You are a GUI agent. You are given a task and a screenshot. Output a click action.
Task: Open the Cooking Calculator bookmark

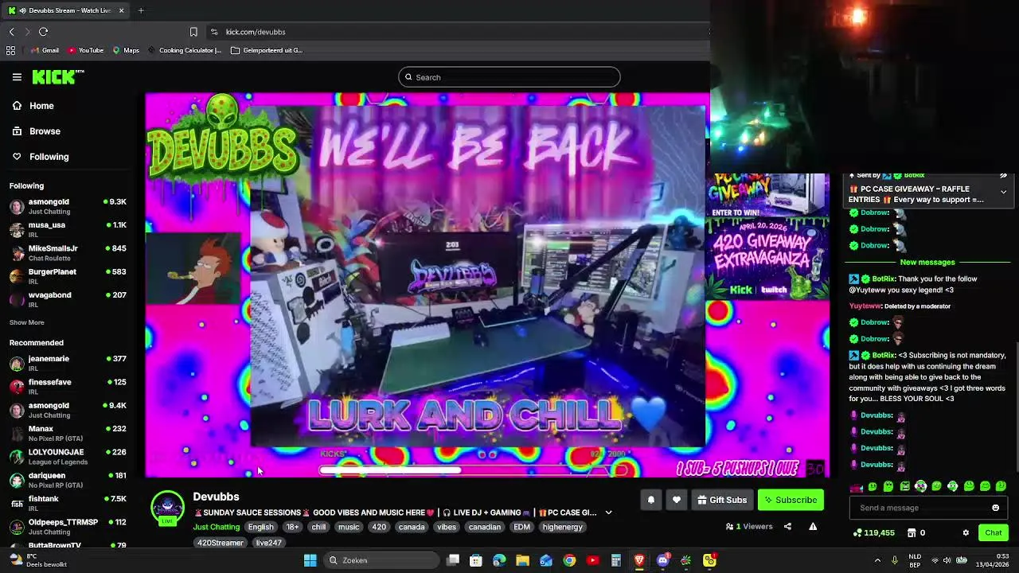[185, 50]
